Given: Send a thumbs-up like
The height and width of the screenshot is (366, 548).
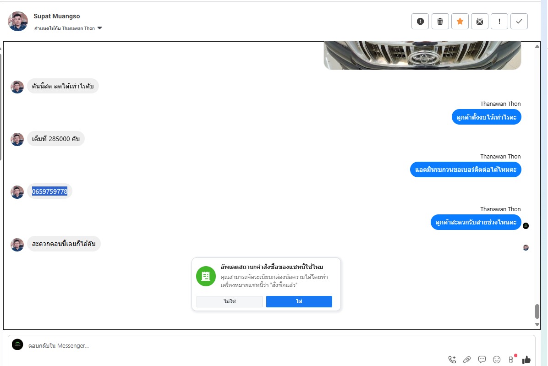Looking at the screenshot, I should point(526,360).
